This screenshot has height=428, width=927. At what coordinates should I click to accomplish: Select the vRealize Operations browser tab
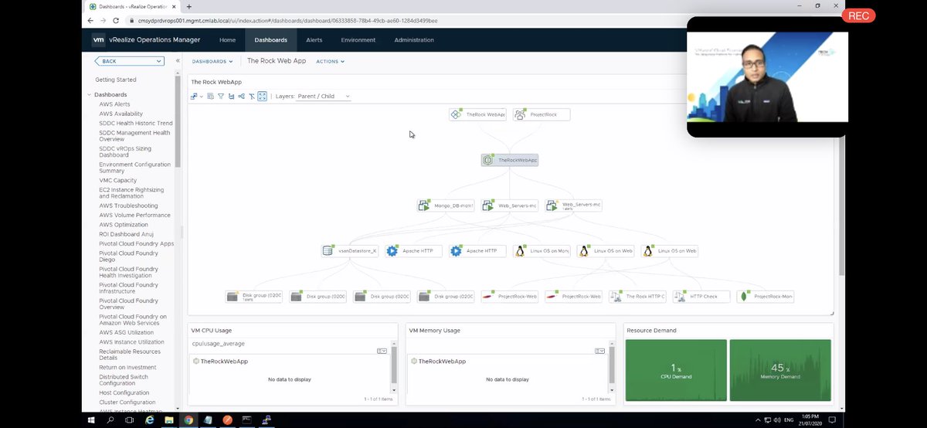click(x=131, y=6)
